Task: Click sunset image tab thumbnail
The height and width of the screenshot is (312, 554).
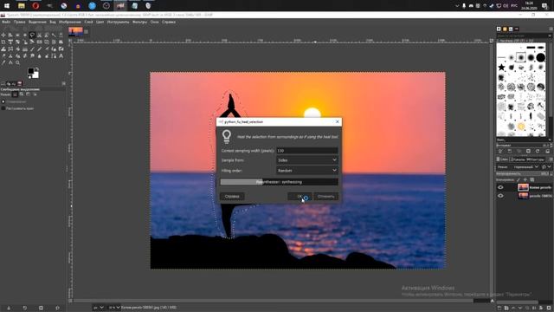Action: tap(75, 31)
